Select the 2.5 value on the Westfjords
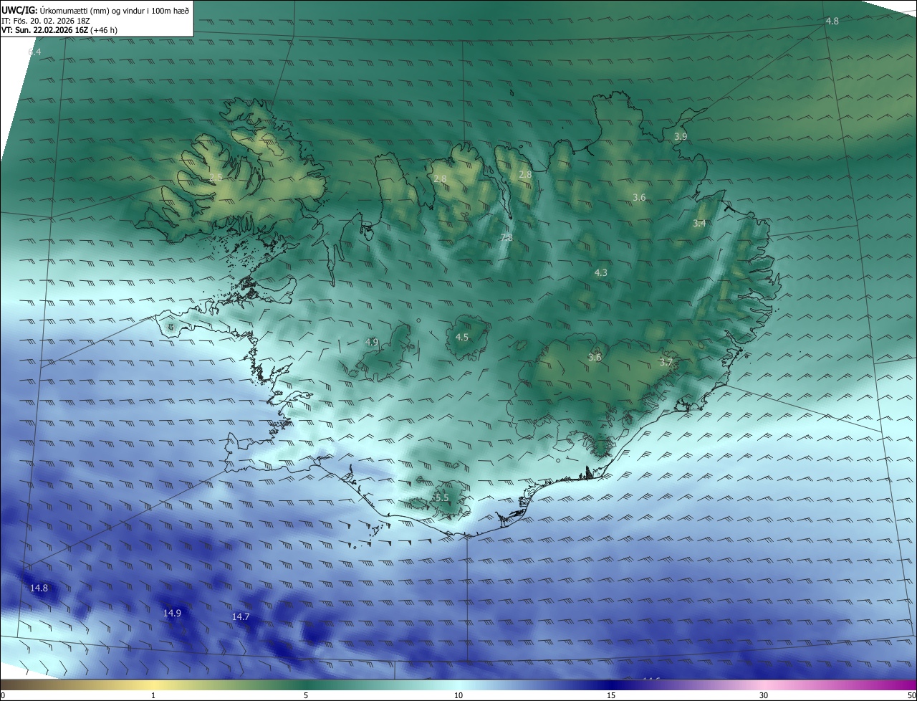This screenshot has width=917, height=701. [216, 176]
